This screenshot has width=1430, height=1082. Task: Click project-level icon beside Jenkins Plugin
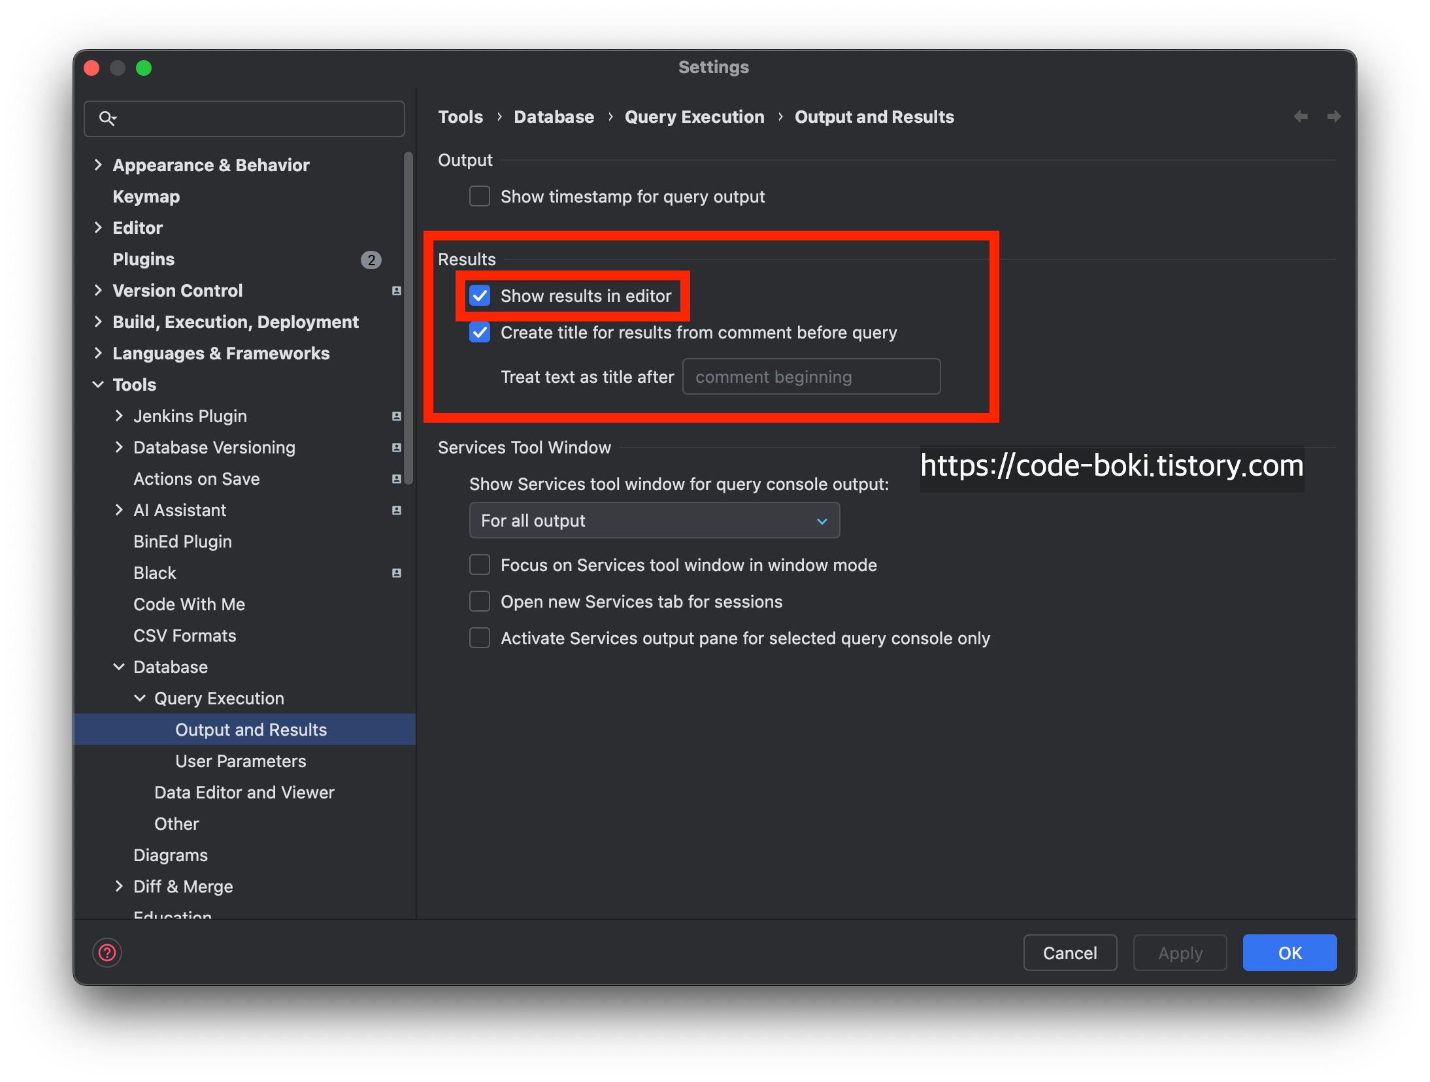point(396,416)
